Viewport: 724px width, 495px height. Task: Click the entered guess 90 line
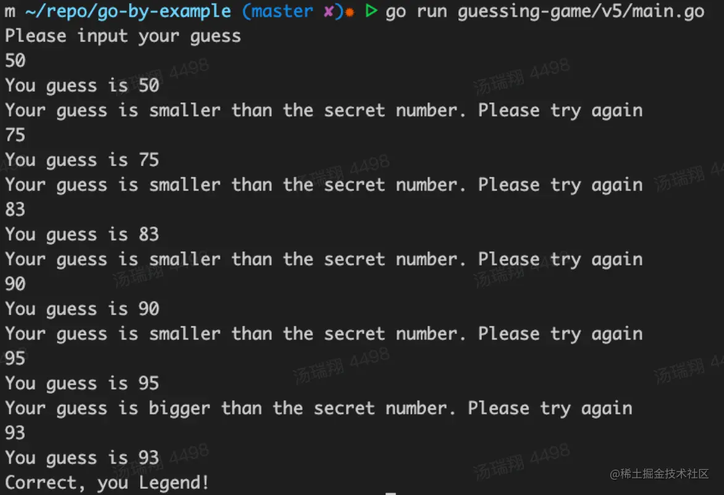coord(15,284)
